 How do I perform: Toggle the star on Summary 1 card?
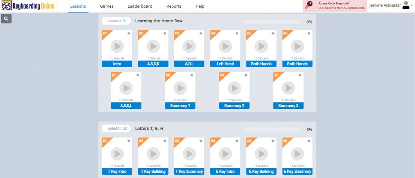click(192, 75)
